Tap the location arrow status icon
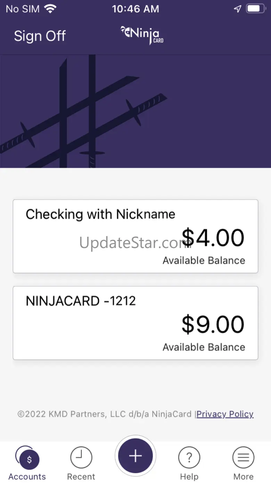 point(238,9)
